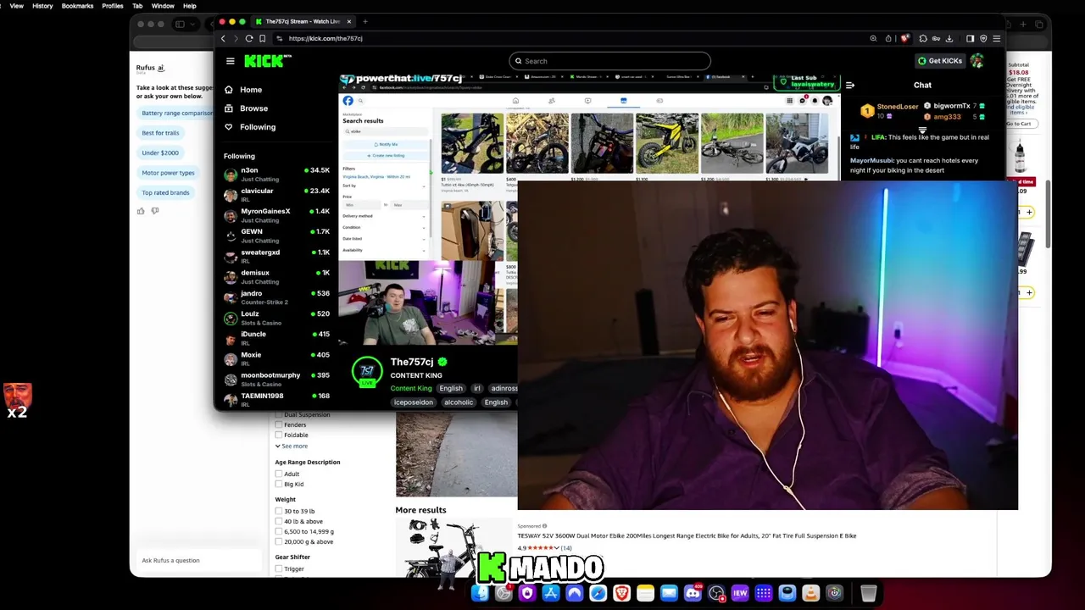Open the TESWAY ebike product title
The height and width of the screenshot is (610, 1085).
(687, 535)
